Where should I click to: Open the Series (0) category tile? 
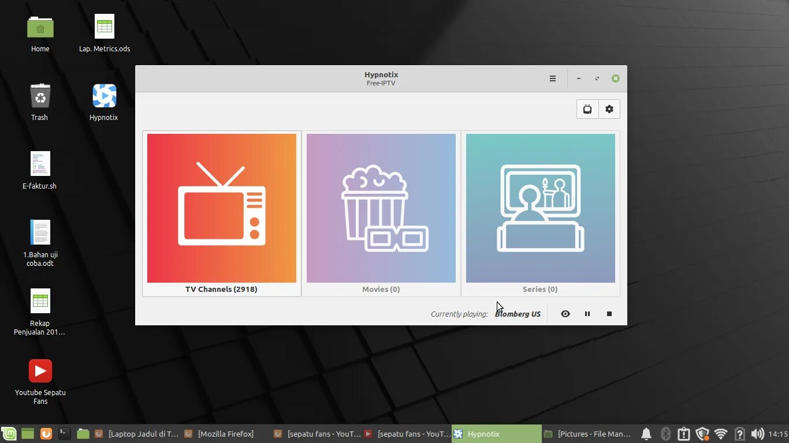tap(541, 214)
